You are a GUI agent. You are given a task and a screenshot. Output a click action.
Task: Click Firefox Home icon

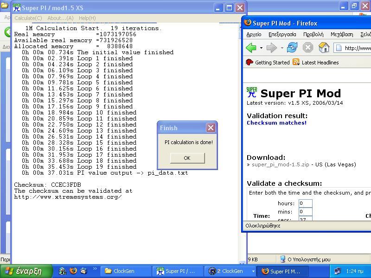(324, 48)
